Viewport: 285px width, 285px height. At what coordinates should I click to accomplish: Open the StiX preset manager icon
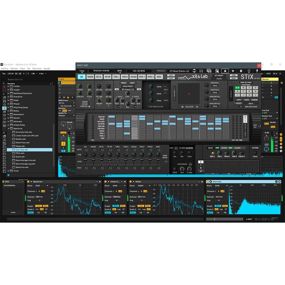[x=209, y=71]
